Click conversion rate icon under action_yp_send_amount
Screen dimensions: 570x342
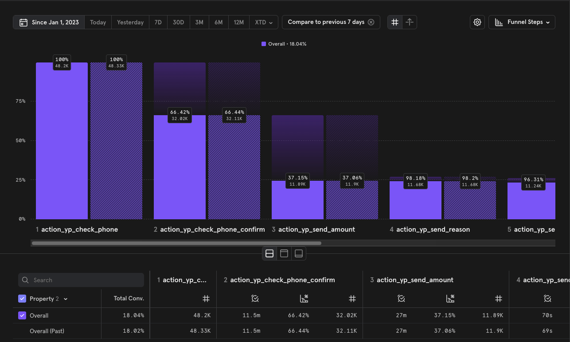pos(450,299)
